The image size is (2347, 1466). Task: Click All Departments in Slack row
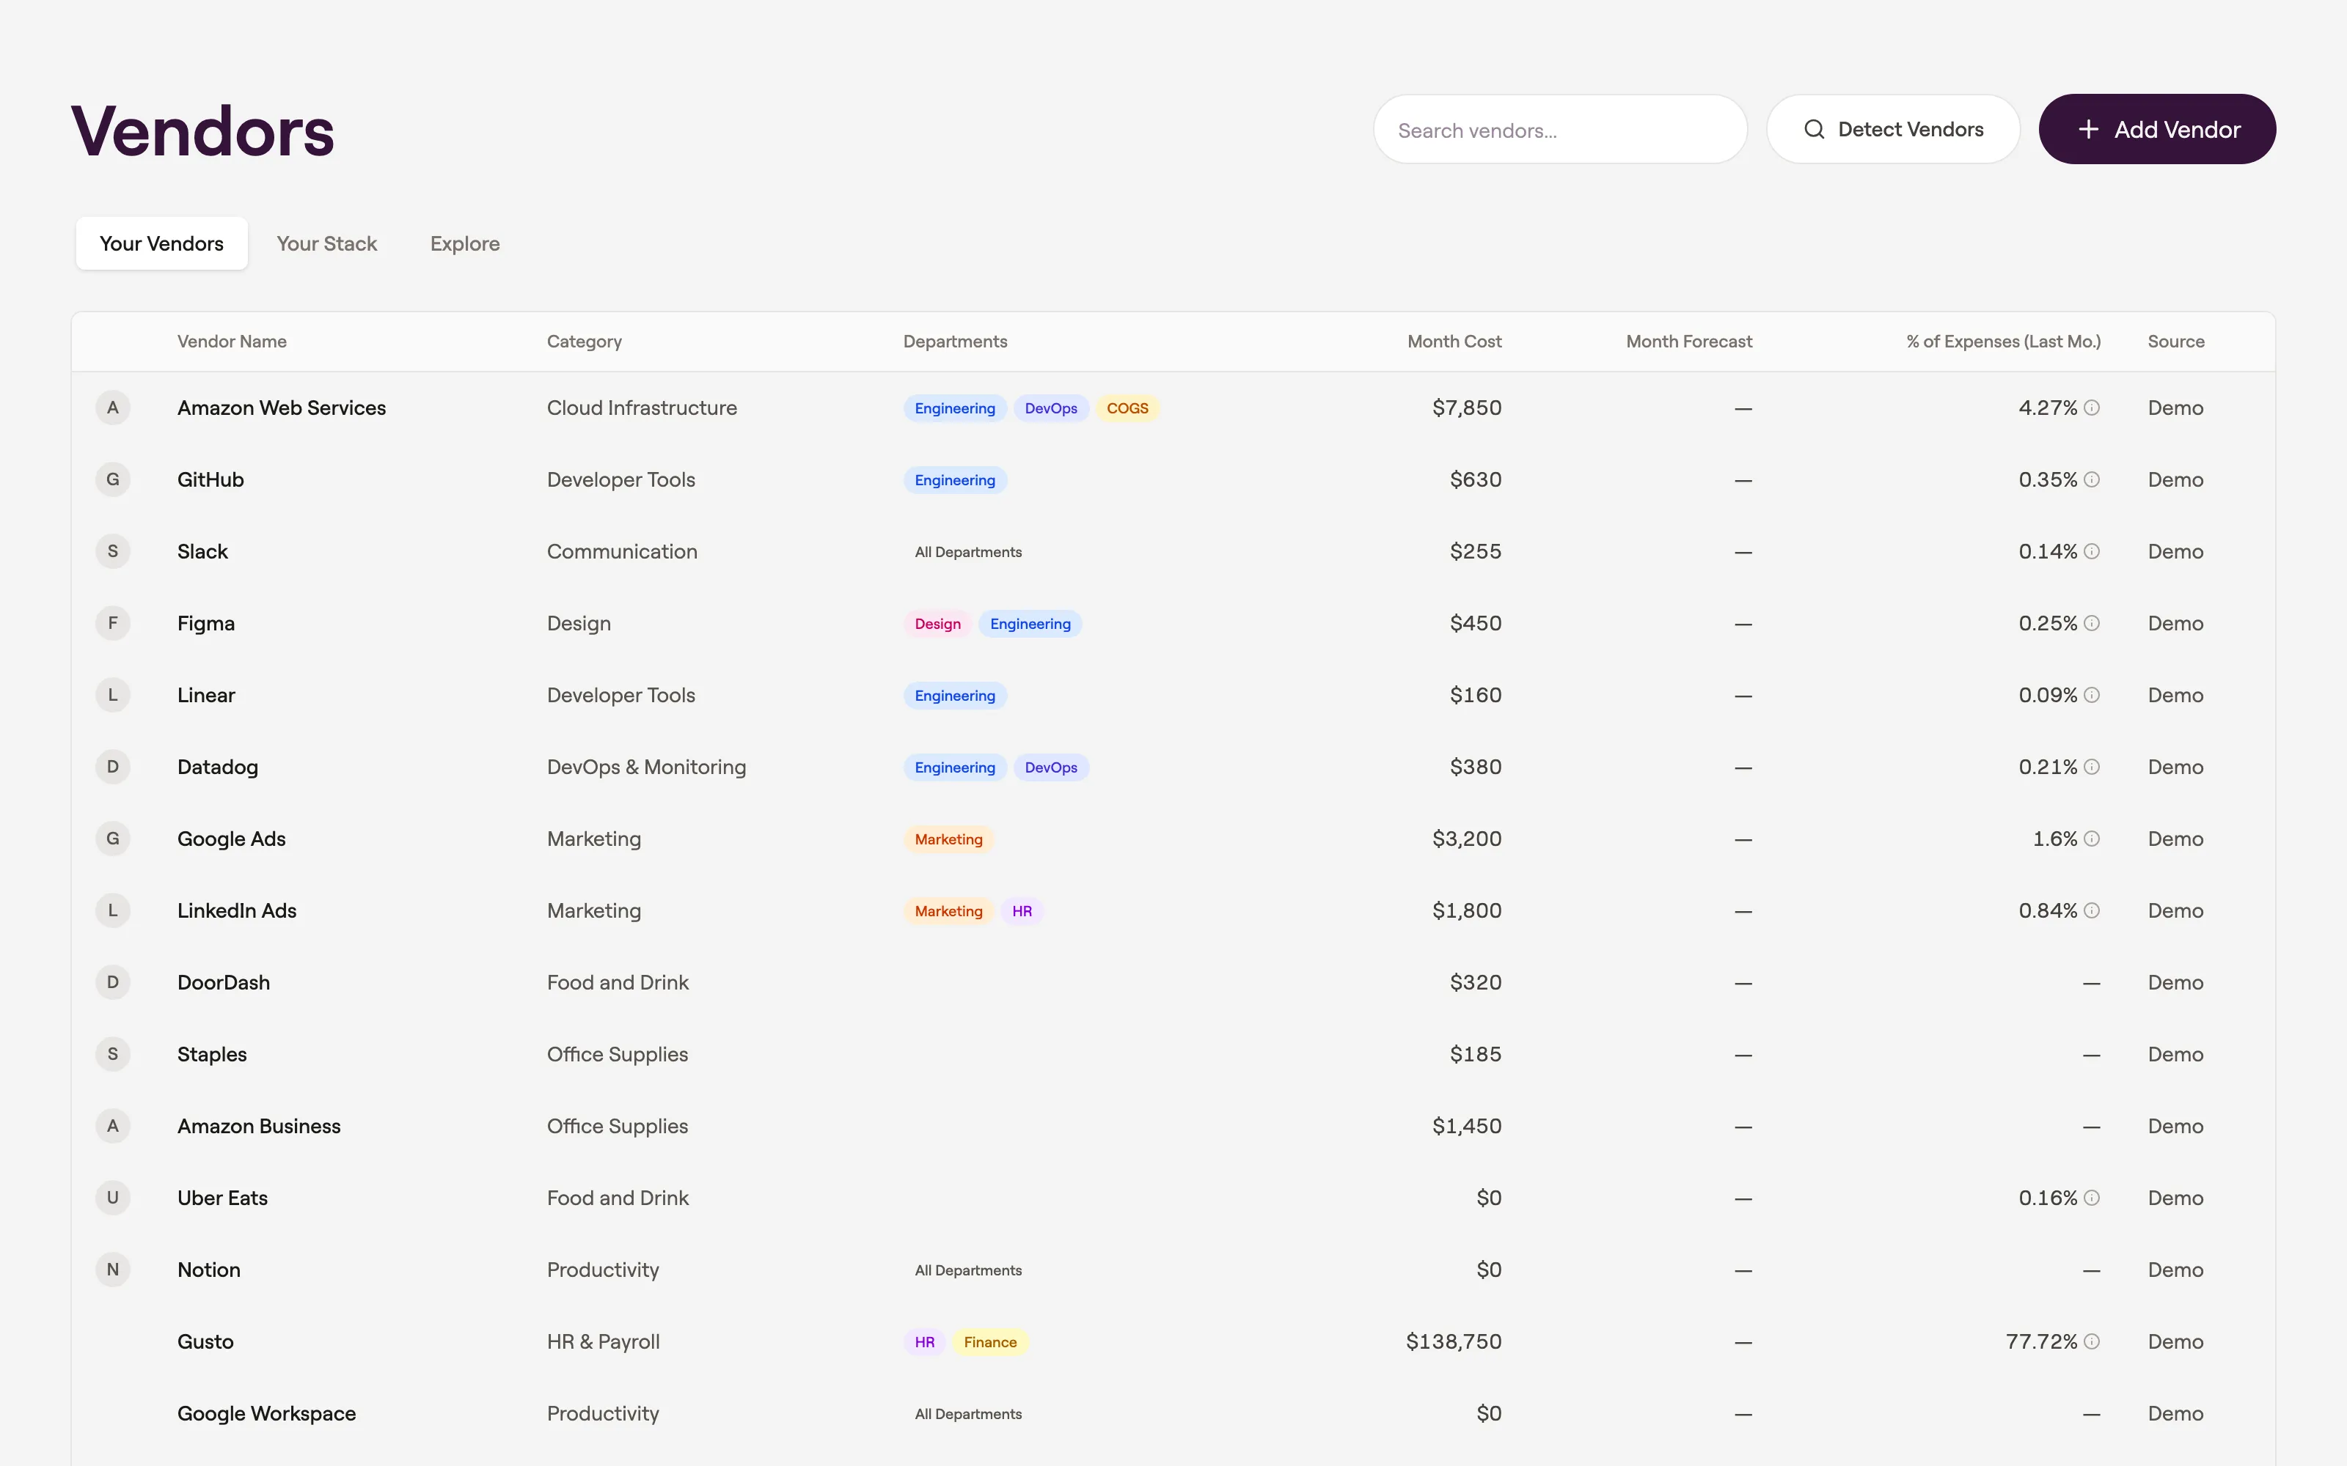tap(968, 552)
